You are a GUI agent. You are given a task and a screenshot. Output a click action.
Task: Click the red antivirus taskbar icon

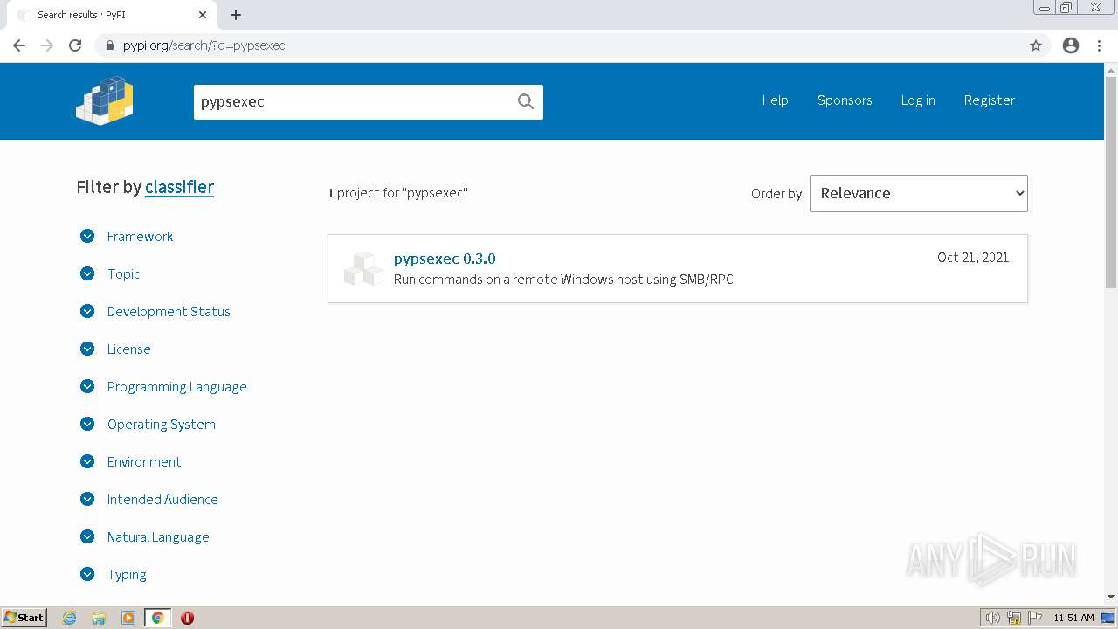coord(187,618)
